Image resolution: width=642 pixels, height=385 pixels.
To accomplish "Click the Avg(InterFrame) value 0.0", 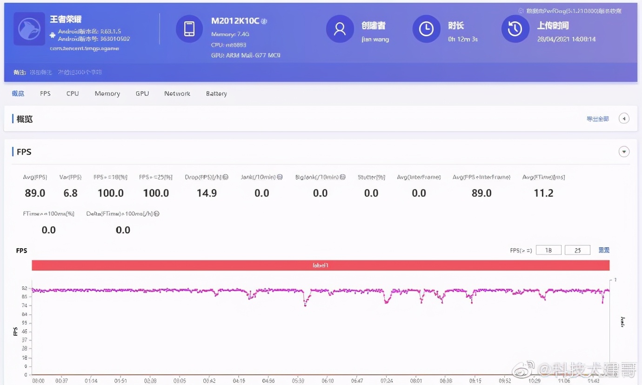I will (419, 193).
